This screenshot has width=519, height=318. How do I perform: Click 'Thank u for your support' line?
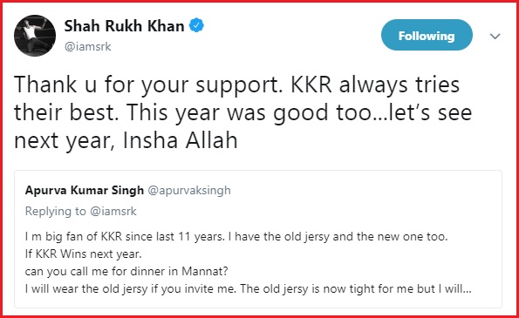coord(236,85)
